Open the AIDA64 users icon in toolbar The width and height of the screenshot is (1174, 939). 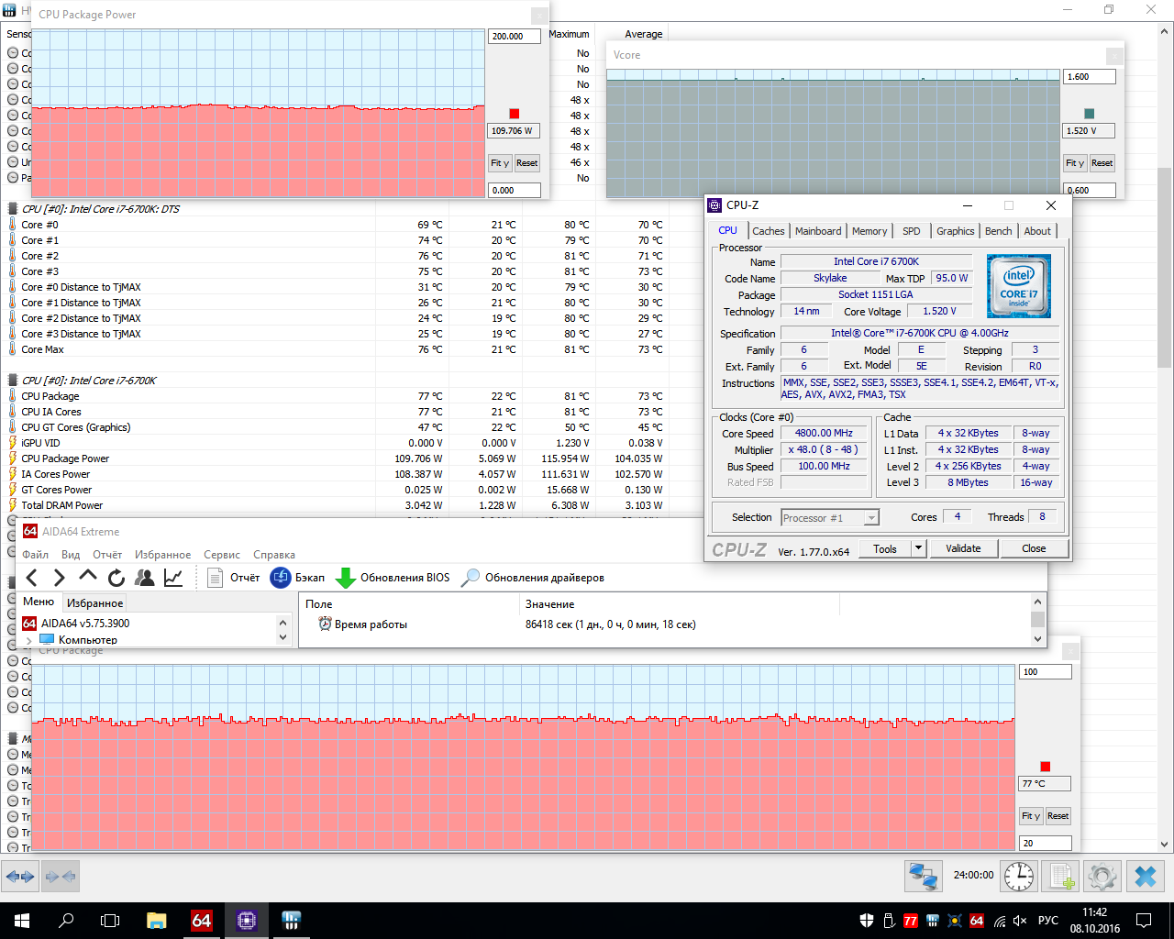[145, 578]
